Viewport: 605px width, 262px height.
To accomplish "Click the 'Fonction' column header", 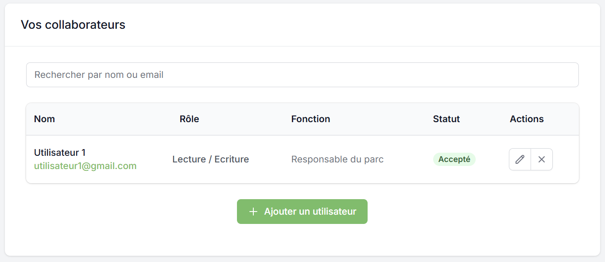I will [x=310, y=119].
